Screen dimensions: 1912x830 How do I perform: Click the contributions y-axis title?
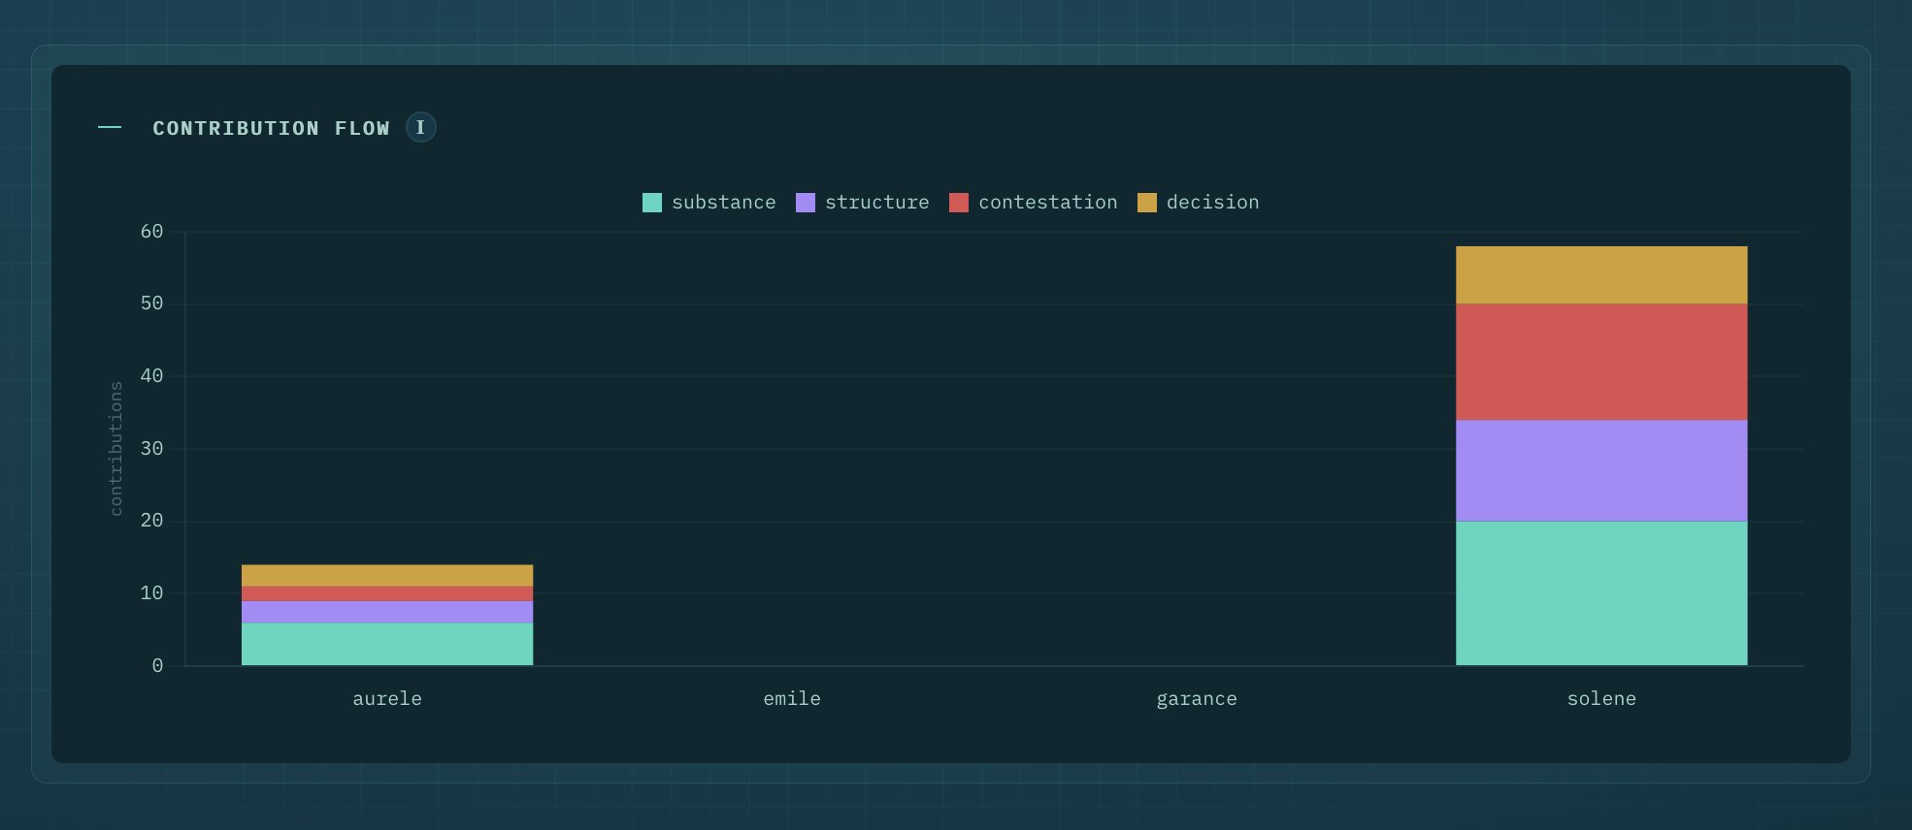coord(115,448)
